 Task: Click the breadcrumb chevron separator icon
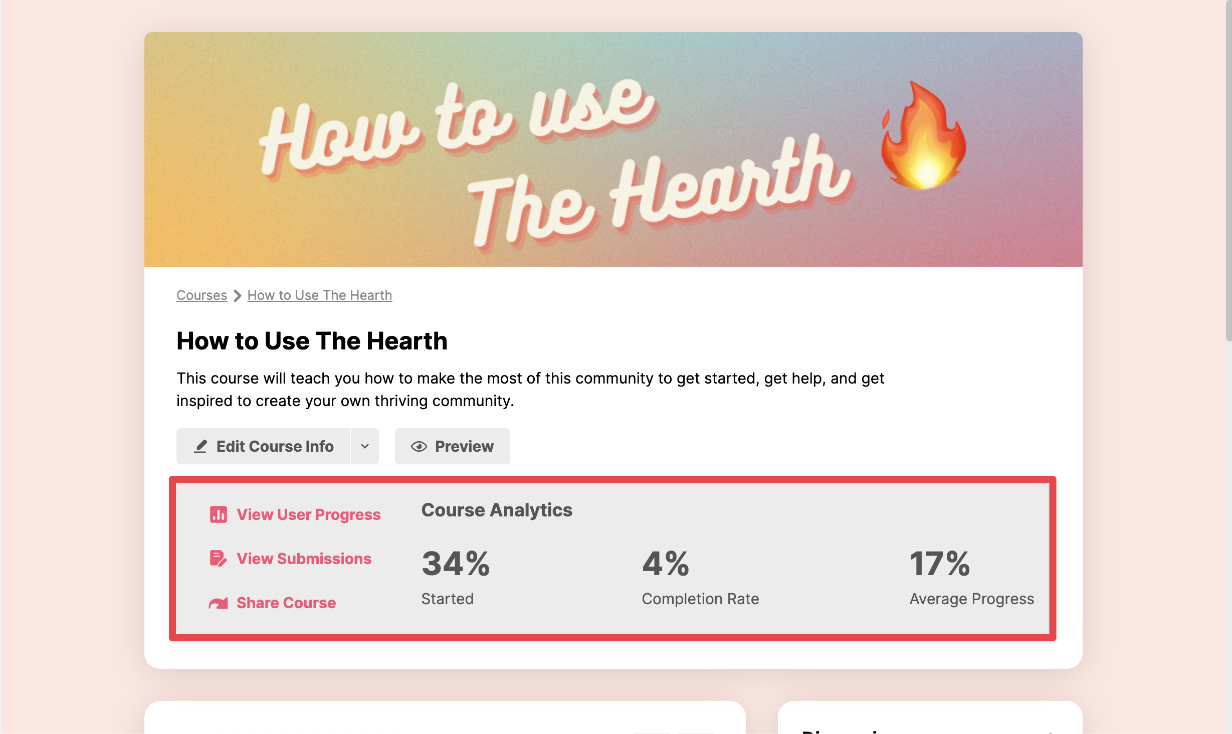pyautogui.click(x=238, y=295)
